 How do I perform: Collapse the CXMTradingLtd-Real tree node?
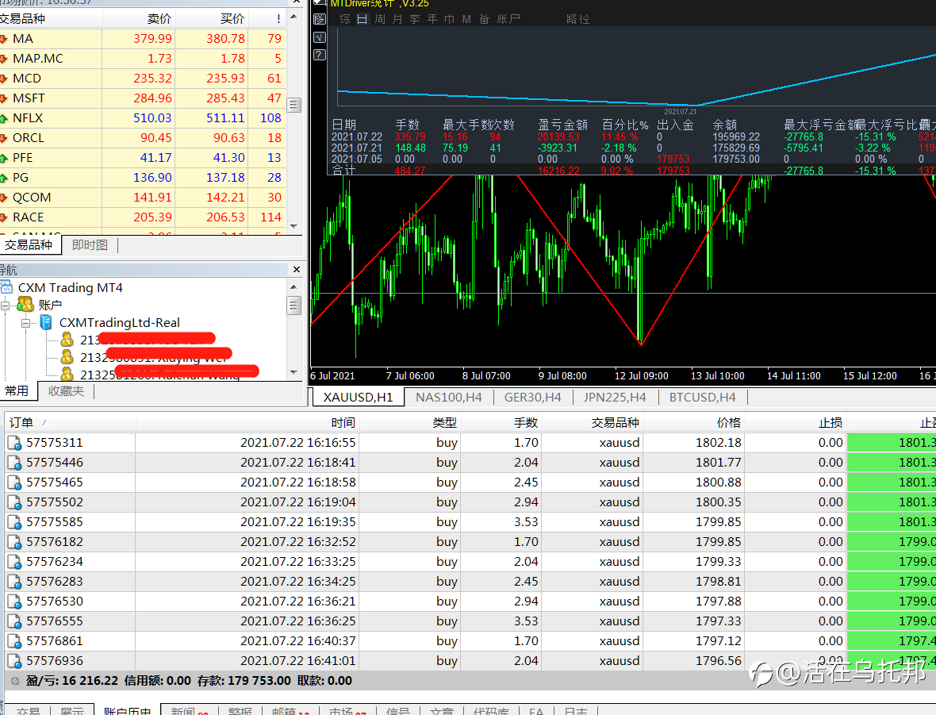[25, 323]
